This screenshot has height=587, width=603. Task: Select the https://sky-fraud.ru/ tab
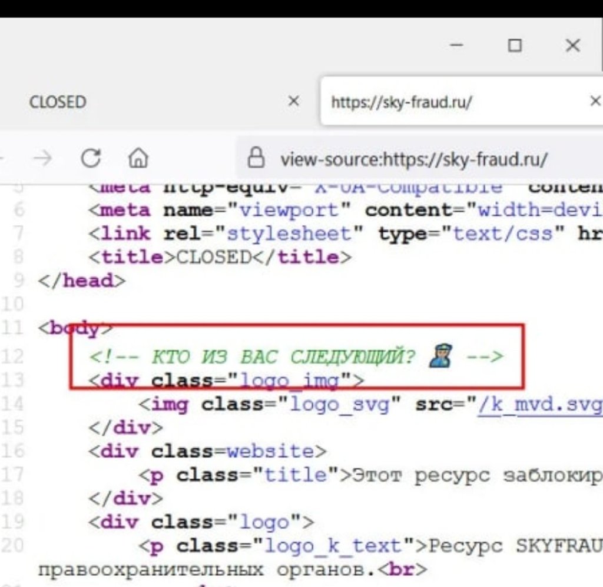[x=402, y=102]
